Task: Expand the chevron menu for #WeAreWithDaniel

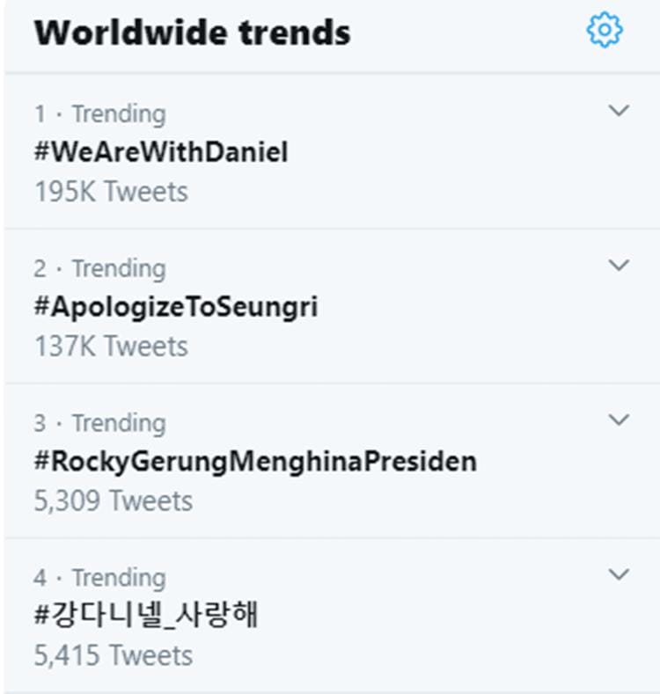Action: click(620, 111)
